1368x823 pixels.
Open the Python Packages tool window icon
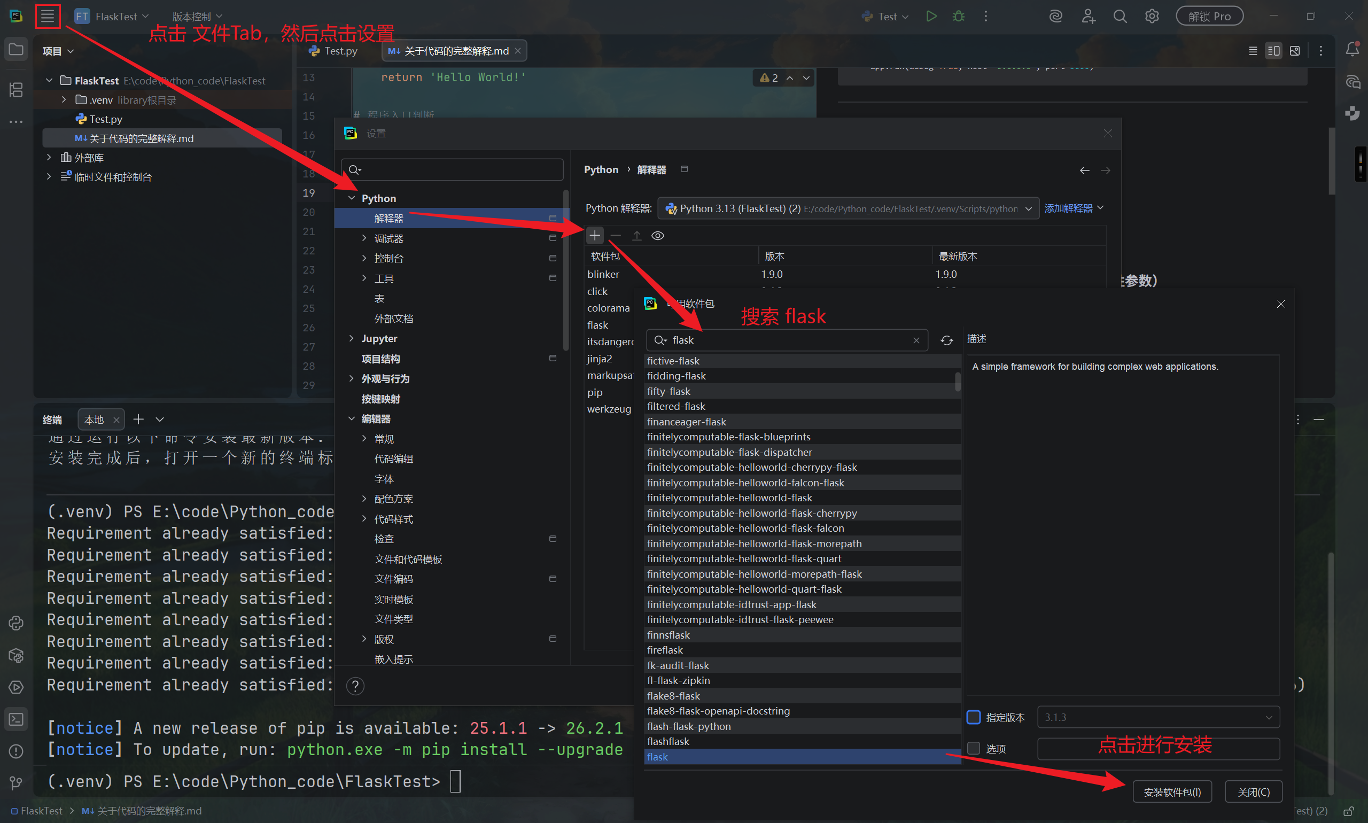pos(16,655)
